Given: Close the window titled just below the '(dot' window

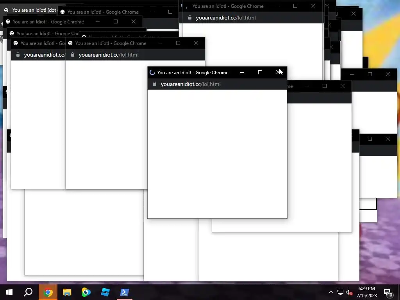Looking at the screenshot, I should [x=134, y=22].
